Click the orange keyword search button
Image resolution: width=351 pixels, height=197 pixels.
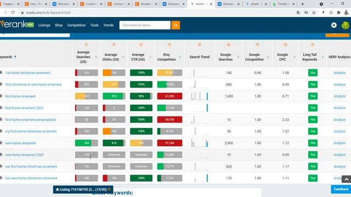pyautogui.click(x=175, y=25)
